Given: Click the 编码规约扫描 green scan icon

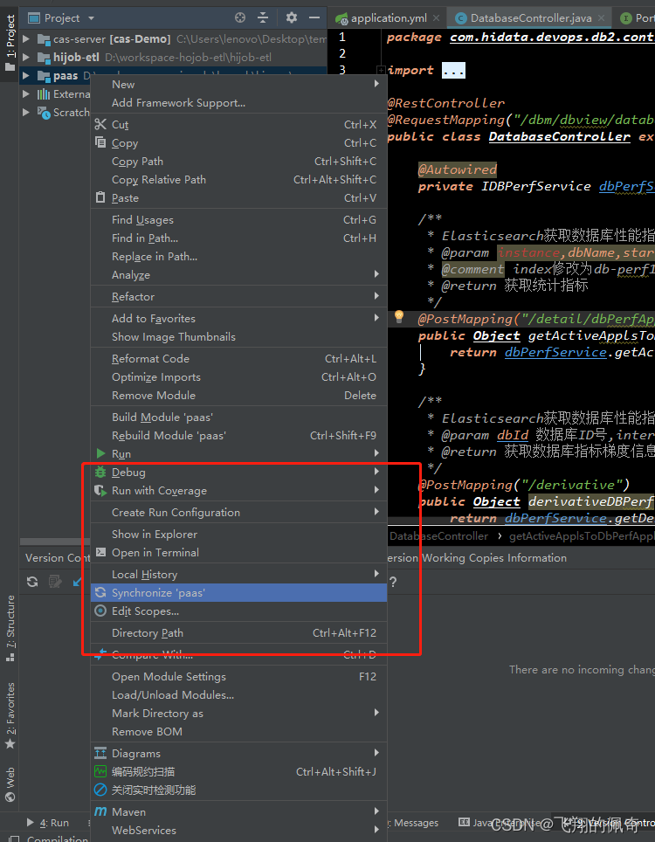Looking at the screenshot, I should pos(100,771).
